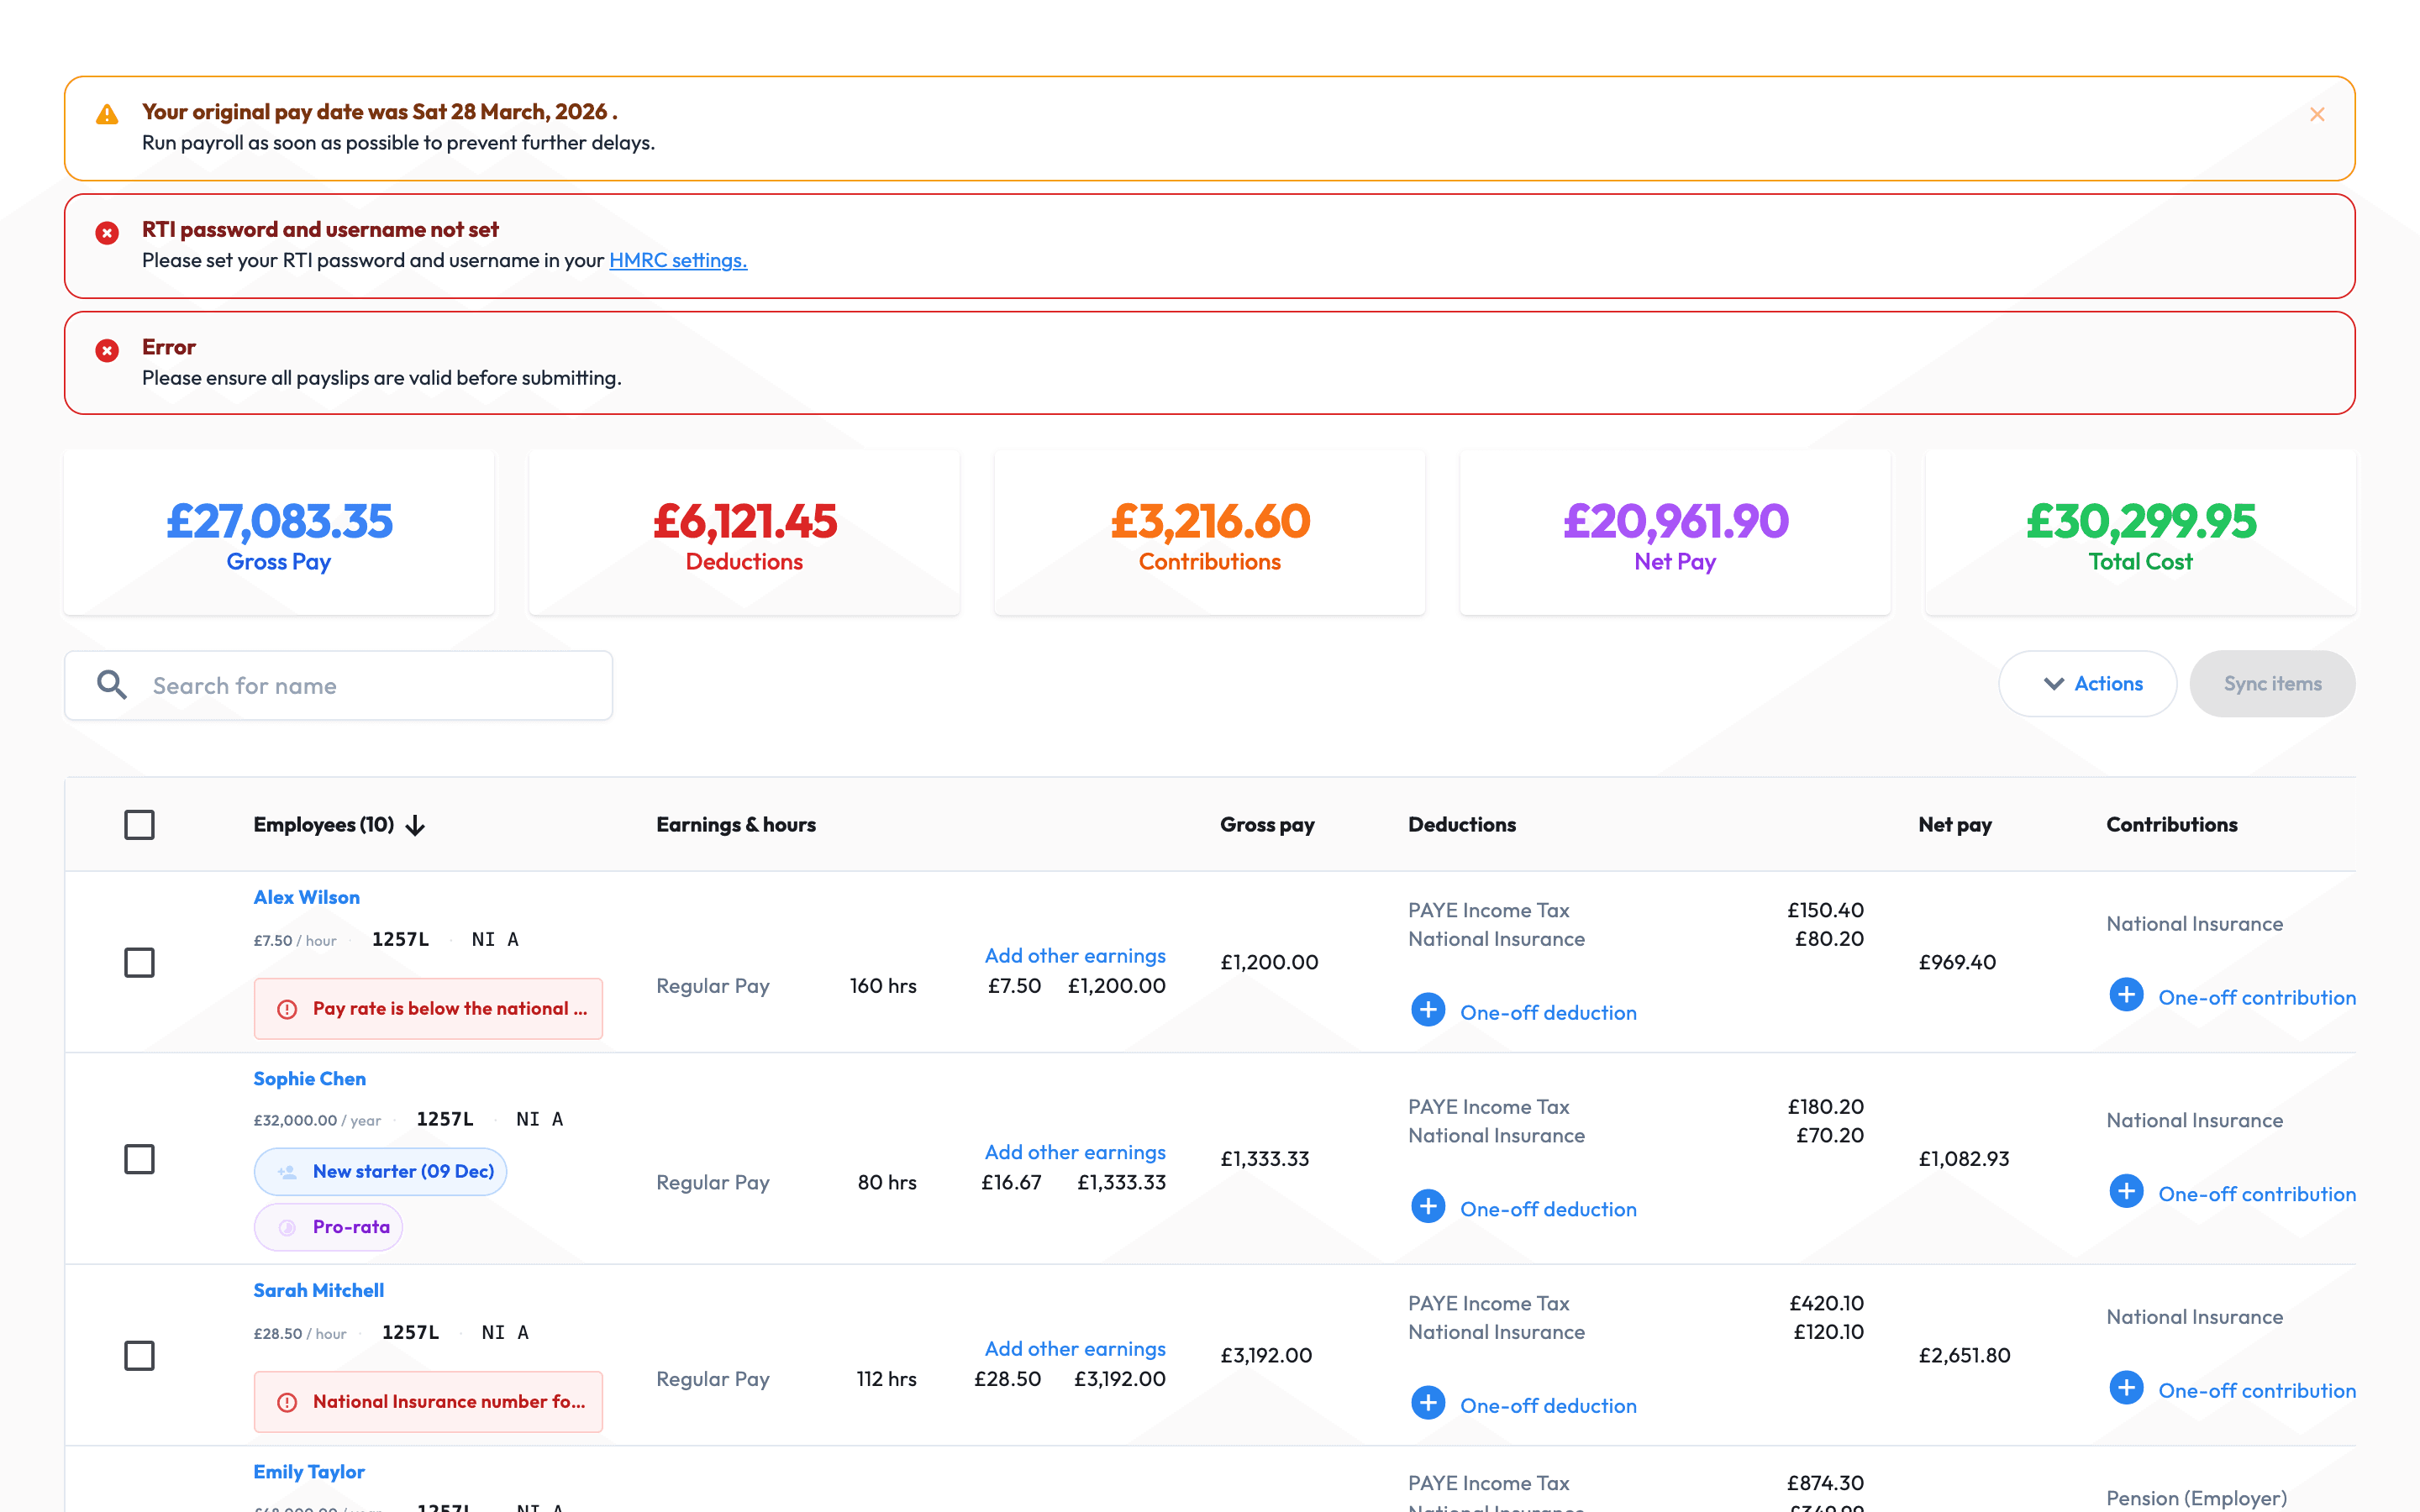
Task: Sort by the Employees column arrow
Action: (x=416, y=825)
